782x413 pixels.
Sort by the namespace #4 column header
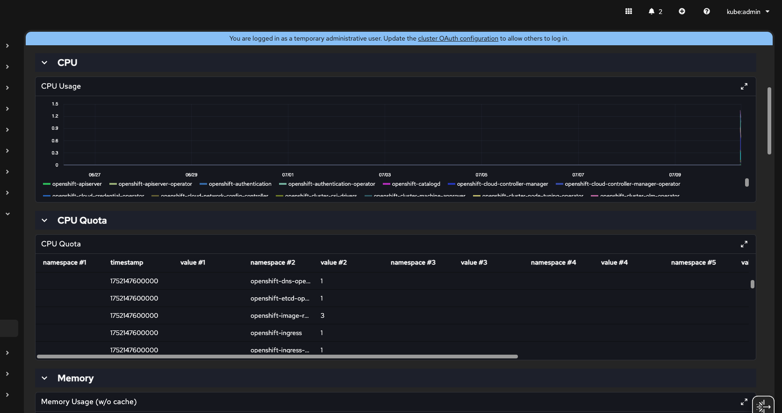[x=553, y=263]
